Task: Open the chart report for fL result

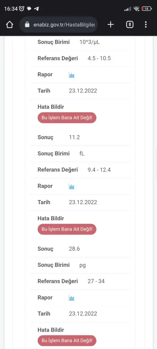Action: 72,186
